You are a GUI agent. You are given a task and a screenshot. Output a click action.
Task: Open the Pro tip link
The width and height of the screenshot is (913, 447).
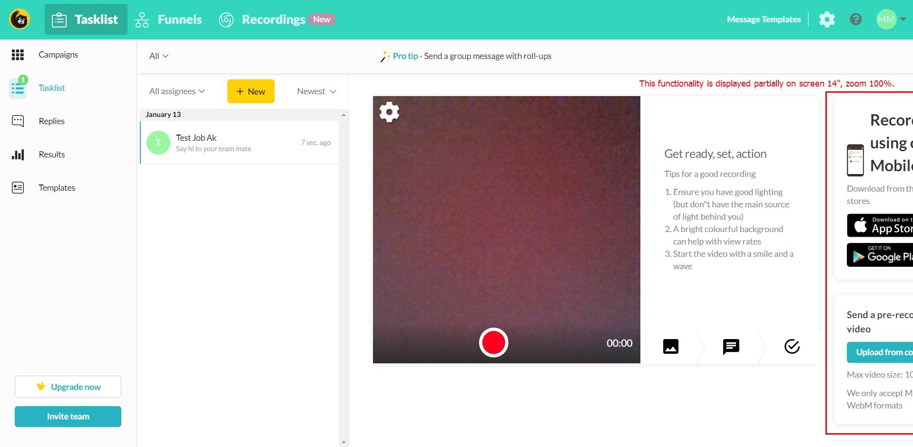coord(405,56)
